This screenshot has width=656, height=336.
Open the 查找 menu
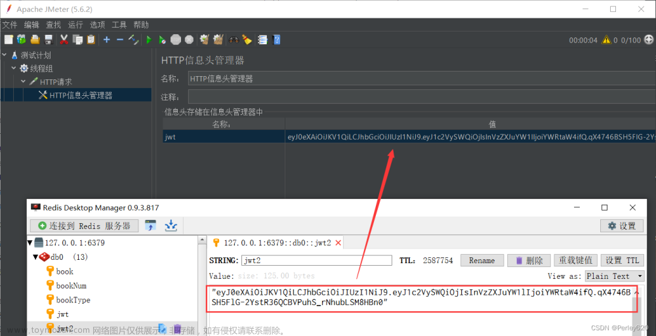[53, 25]
